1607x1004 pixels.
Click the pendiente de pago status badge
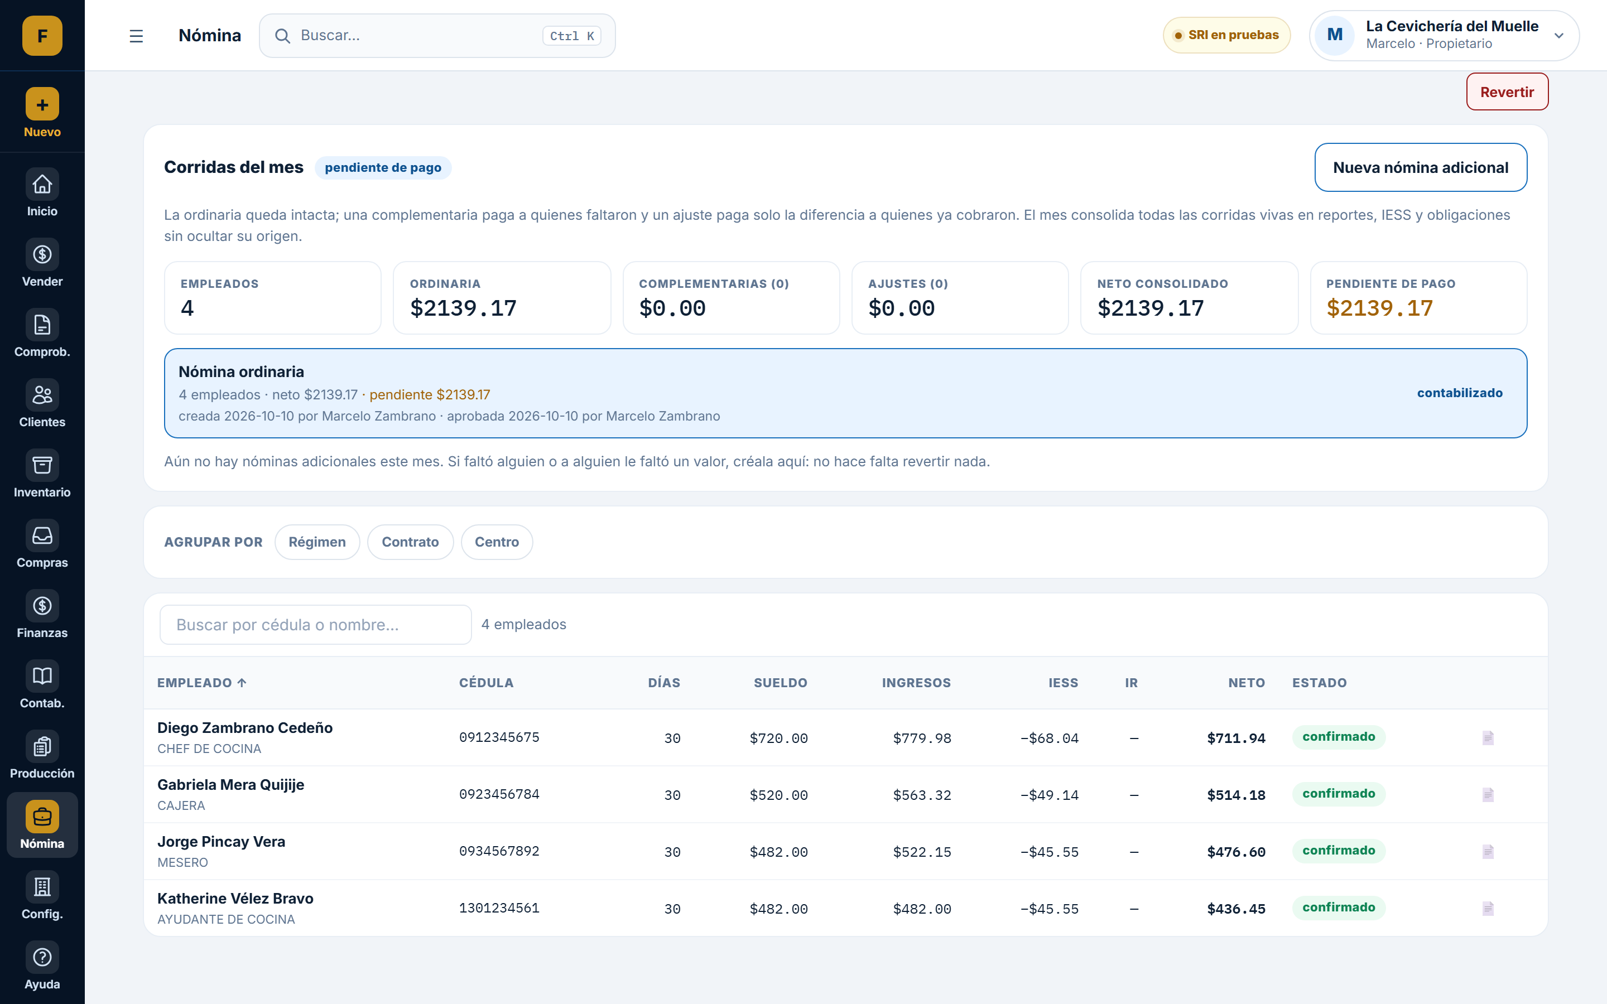click(383, 167)
